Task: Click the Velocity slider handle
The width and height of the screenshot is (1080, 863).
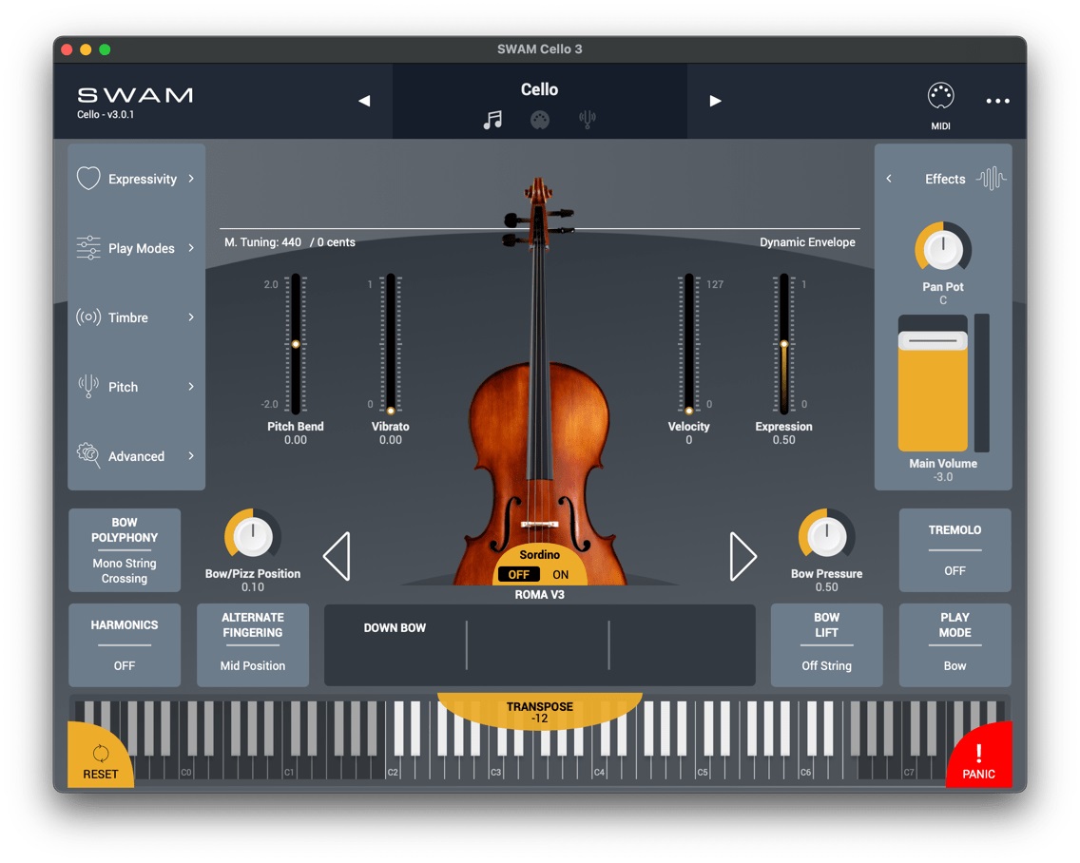Action: (x=688, y=411)
